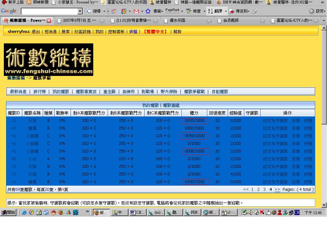
Task: Launch Internet Explorer from quick launch bar
Action: 24,212
